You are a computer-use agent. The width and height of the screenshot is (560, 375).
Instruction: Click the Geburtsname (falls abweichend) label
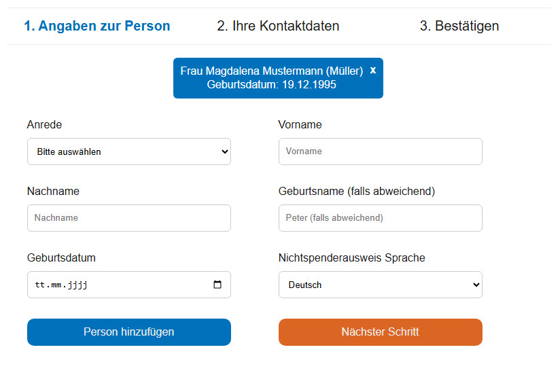357,192
